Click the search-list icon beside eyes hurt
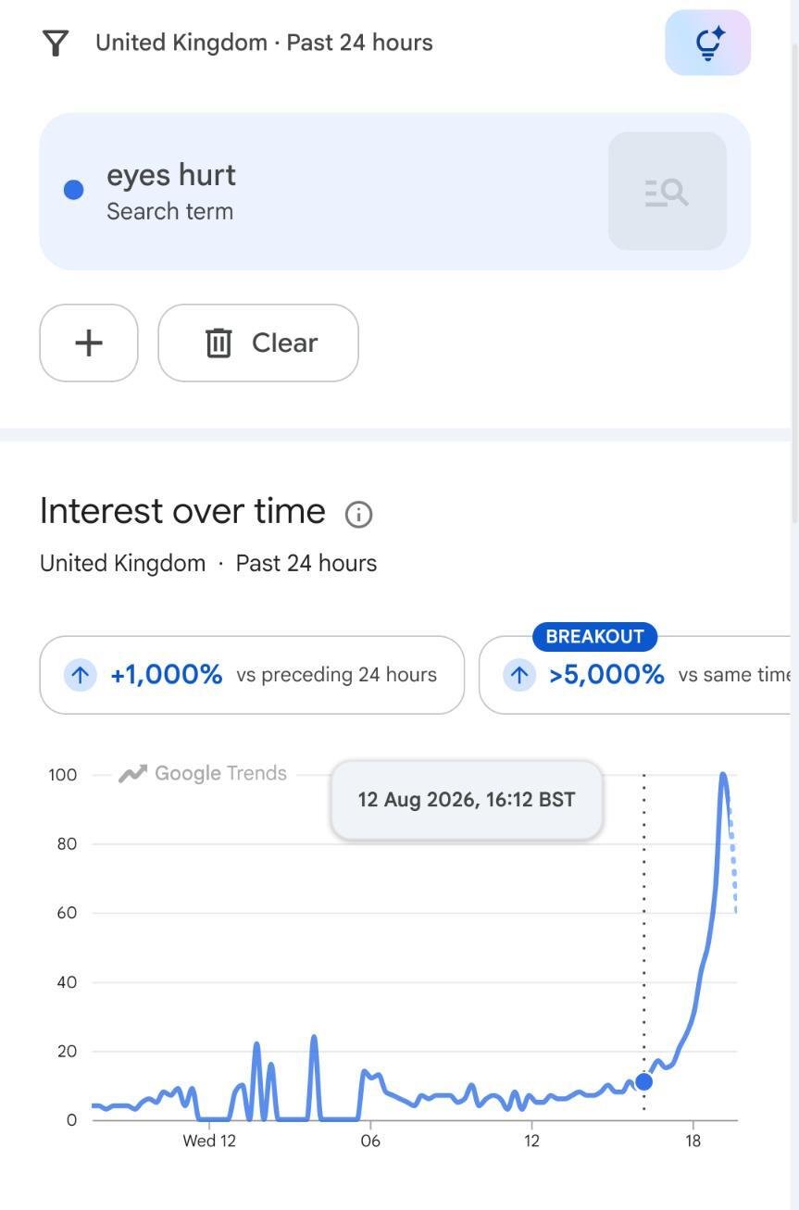The image size is (799, 1210). coord(667,192)
